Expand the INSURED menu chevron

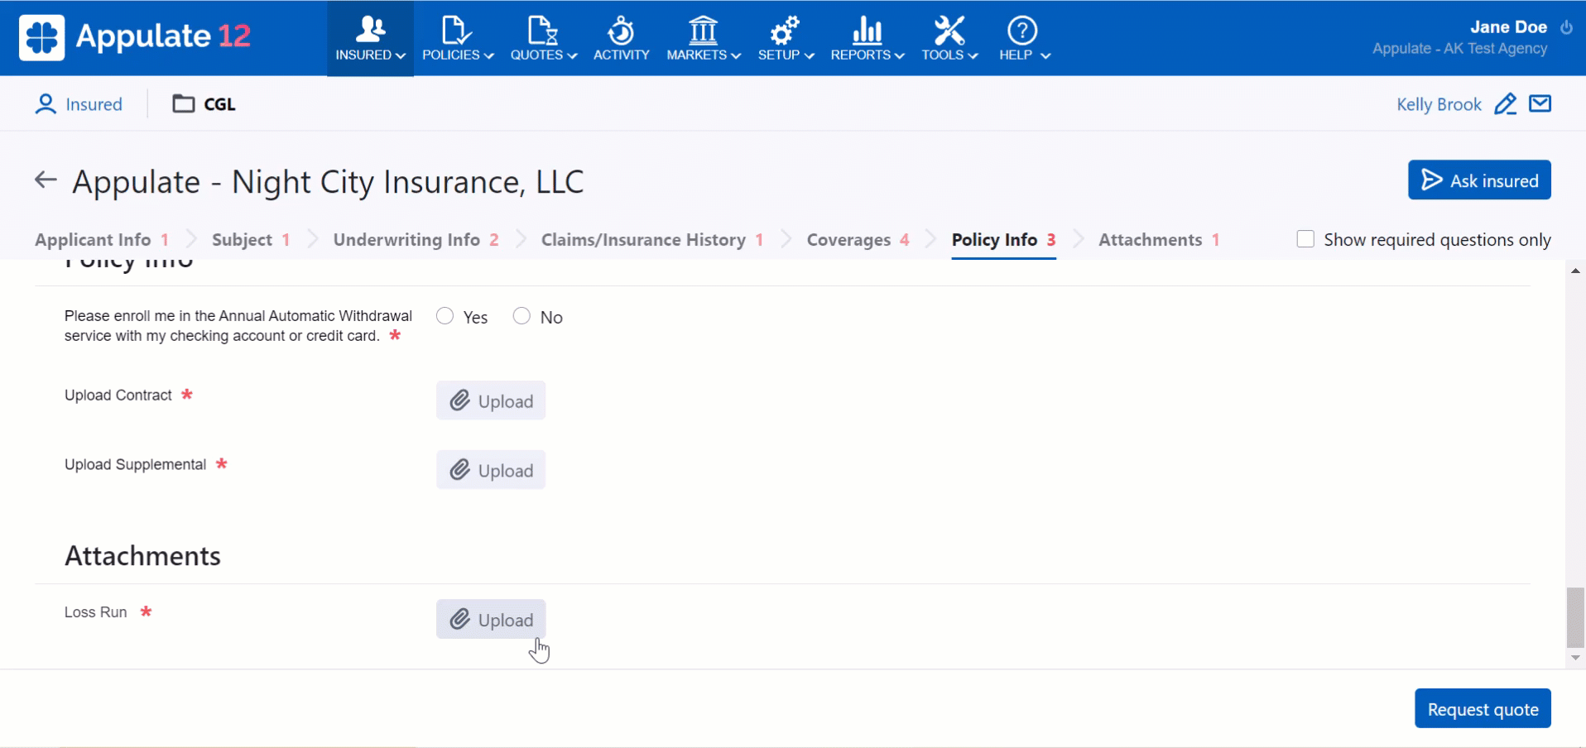(x=401, y=55)
